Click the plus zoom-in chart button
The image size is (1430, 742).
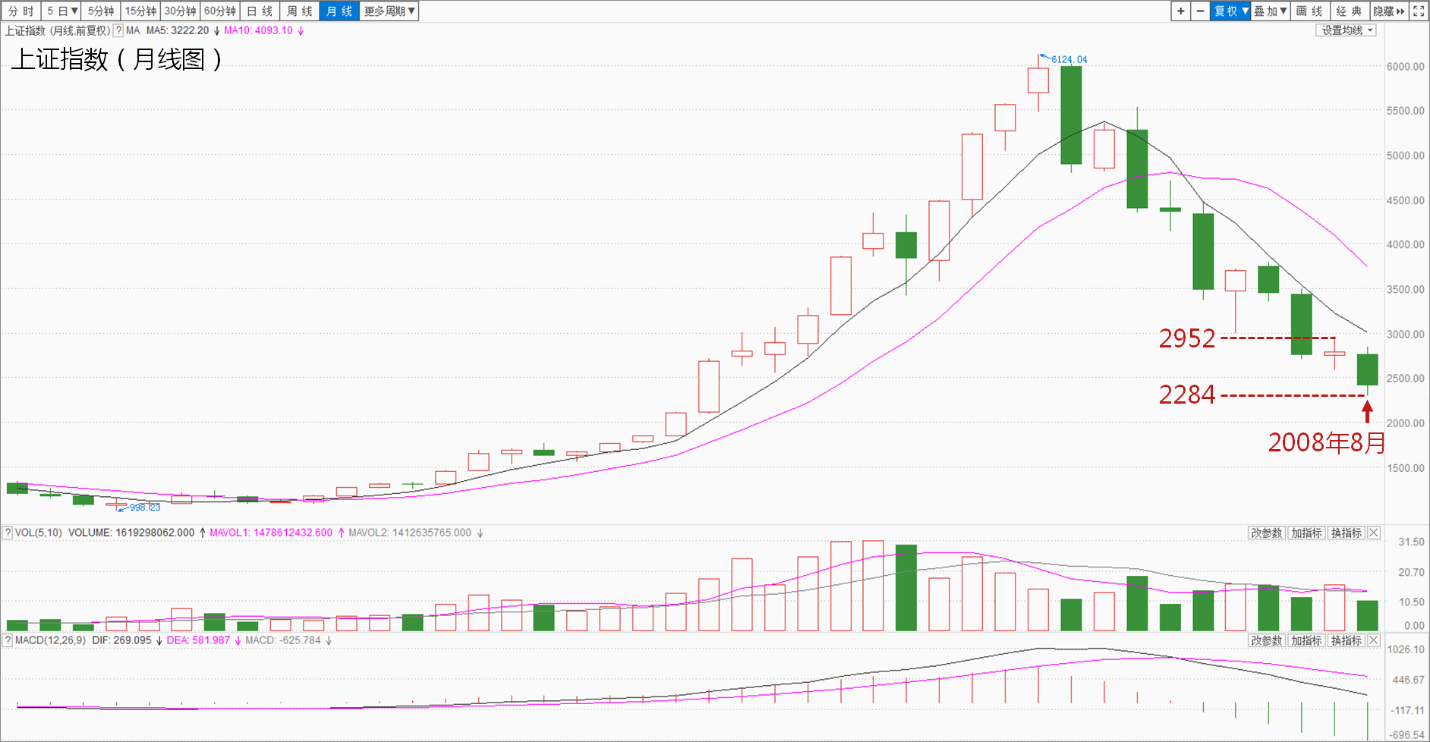tap(1180, 11)
